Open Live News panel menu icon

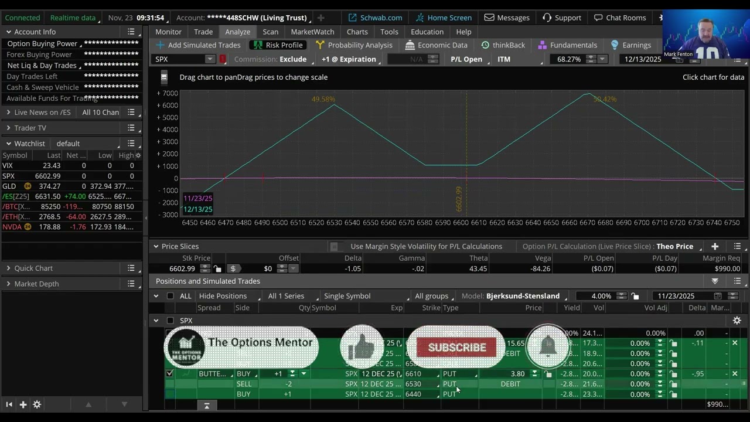(131, 112)
